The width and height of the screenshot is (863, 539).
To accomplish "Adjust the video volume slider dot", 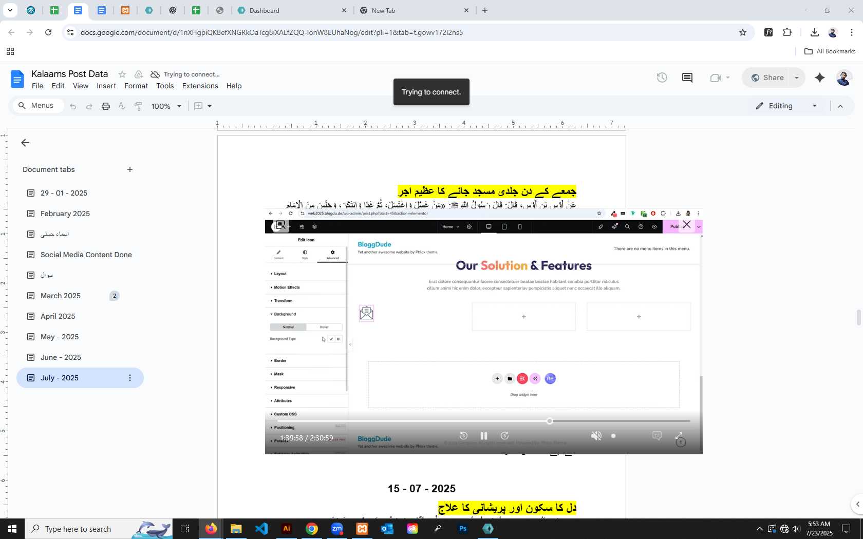I will coord(613,436).
